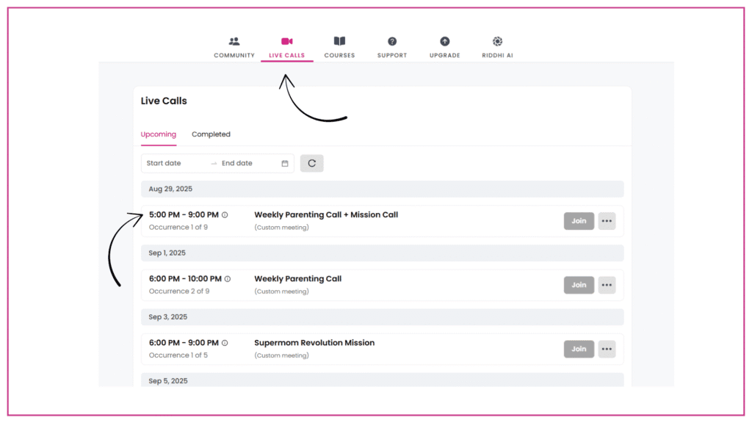Switch to the Completed tab
The width and height of the screenshot is (752, 423).
click(x=211, y=134)
